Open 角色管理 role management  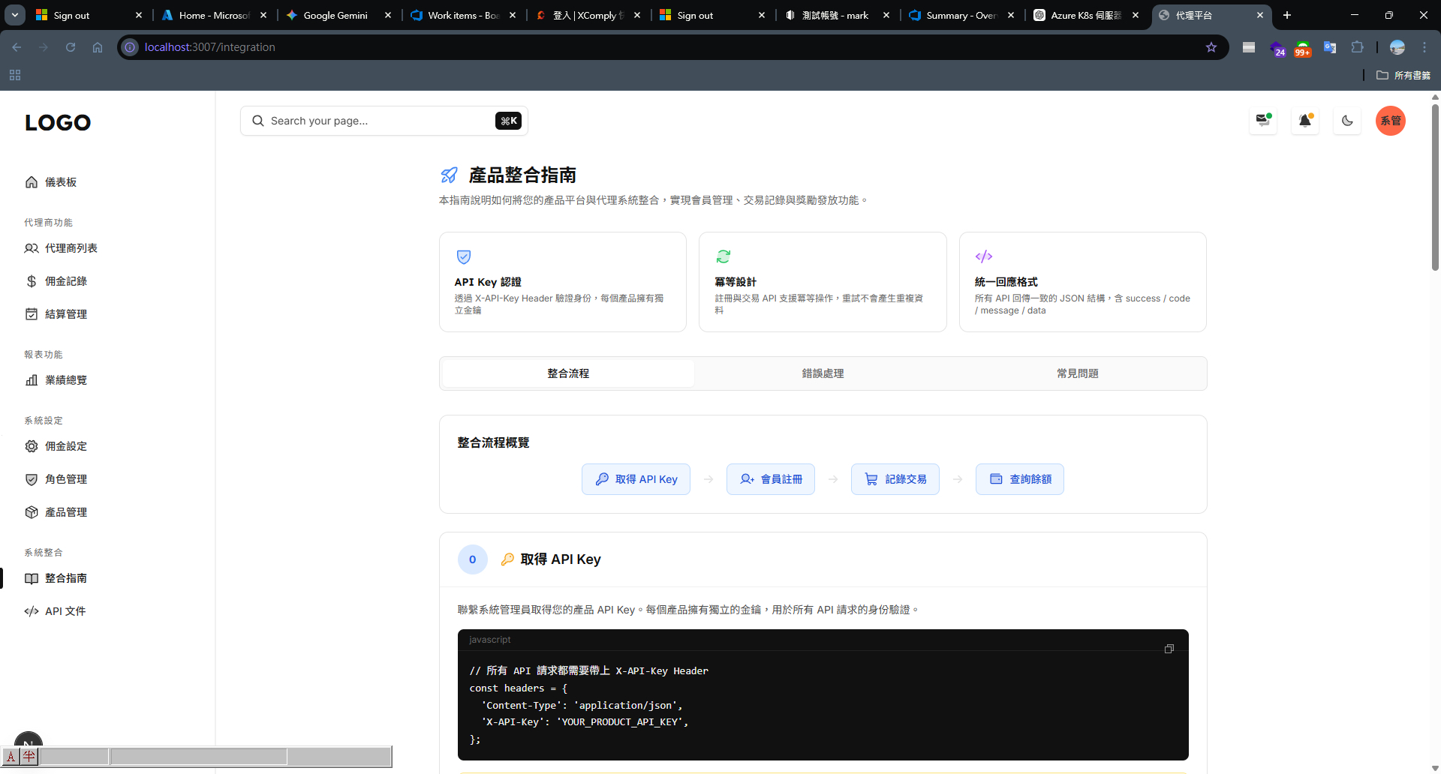[x=65, y=479]
